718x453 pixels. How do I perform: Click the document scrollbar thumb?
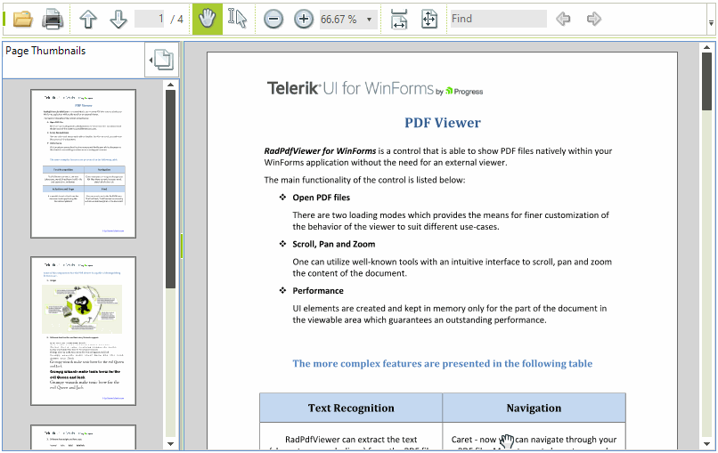tap(707, 82)
